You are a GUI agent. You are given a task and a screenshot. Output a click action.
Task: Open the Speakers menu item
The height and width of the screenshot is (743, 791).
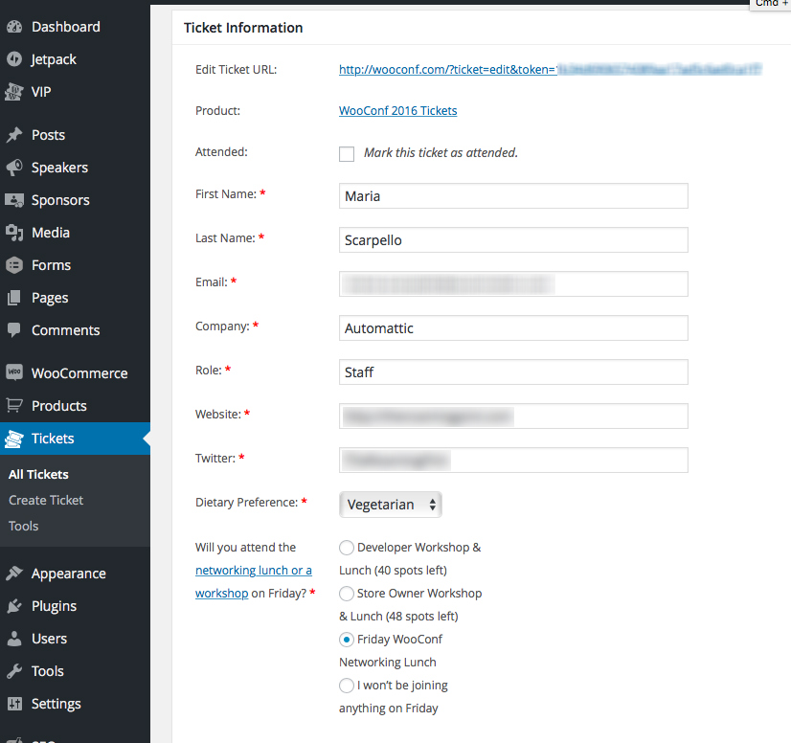59,168
